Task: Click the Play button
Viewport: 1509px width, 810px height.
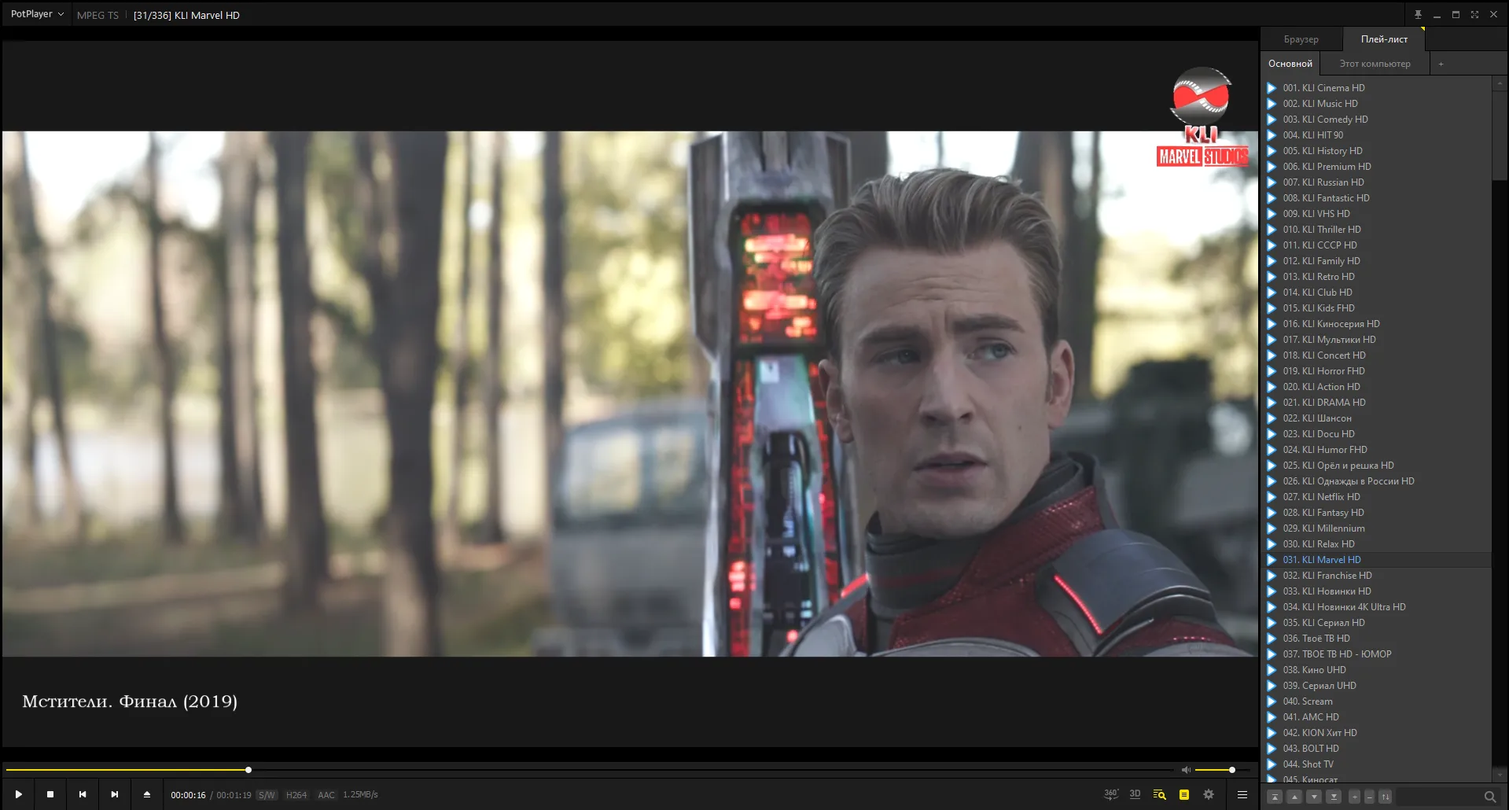Action: click(18, 794)
